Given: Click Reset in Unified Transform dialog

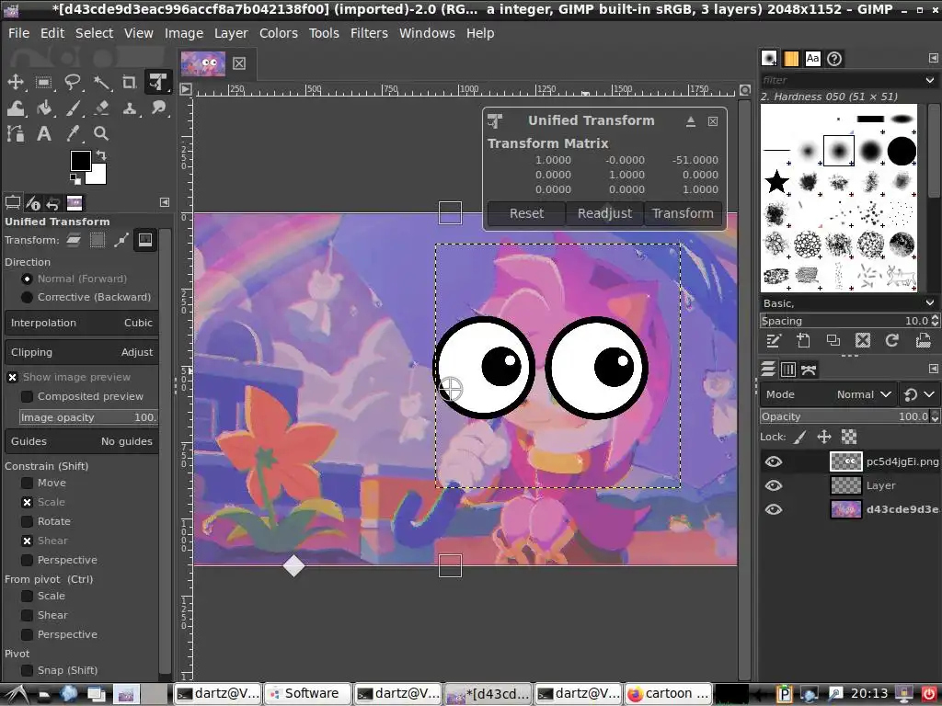Looking at the screenshot, I should pos(526,213).
